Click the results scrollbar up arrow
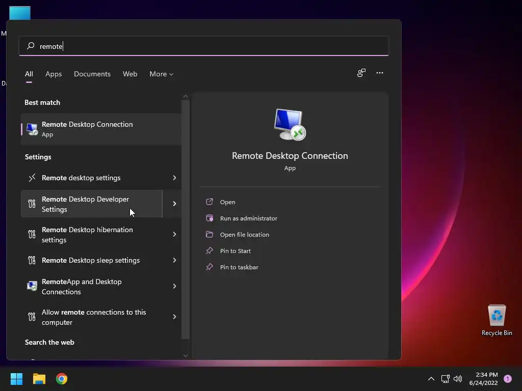This screenshot has width=522, height=391. click(x=186, y=96)
